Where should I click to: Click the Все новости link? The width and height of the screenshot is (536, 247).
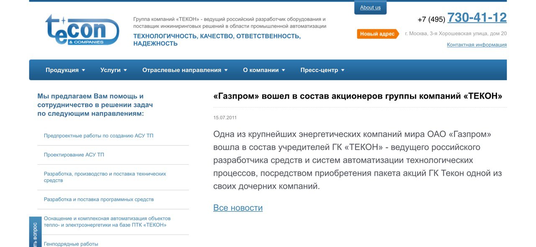[238, 208]
